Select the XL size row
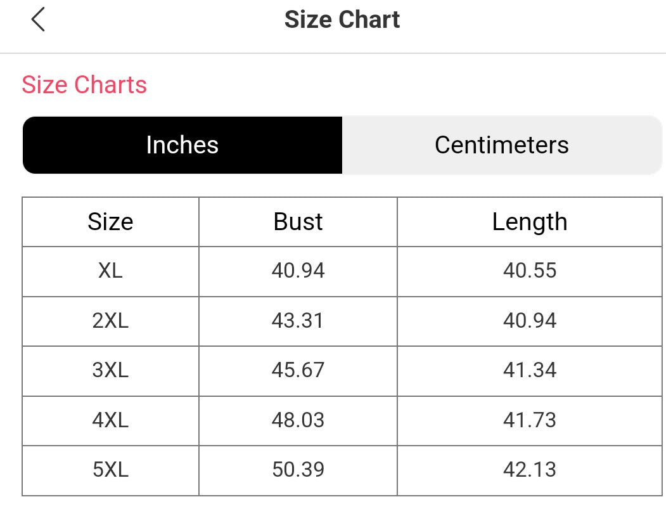This screenshot has width=666, height=516. (342, 271)
